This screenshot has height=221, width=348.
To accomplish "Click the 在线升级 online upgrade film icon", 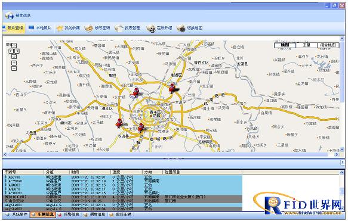I will pos(151,29).
